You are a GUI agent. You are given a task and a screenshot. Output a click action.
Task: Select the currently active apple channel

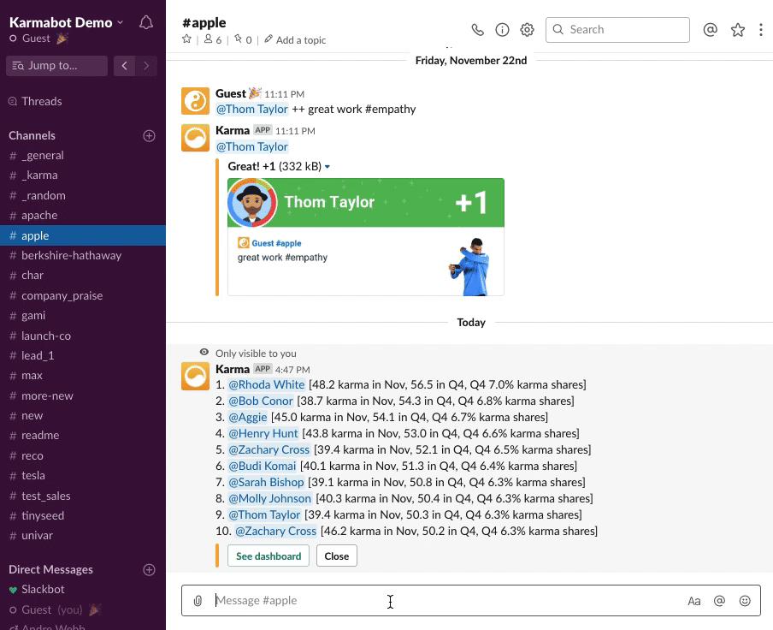pos(83,235)
